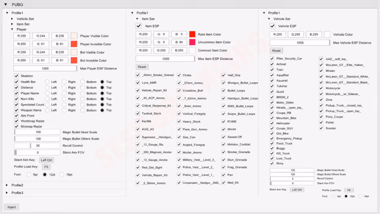The height and width of the screenshot is (214, 380).
Task: Disable the Aim Point checkbox
Action: (x=16, y=115)
